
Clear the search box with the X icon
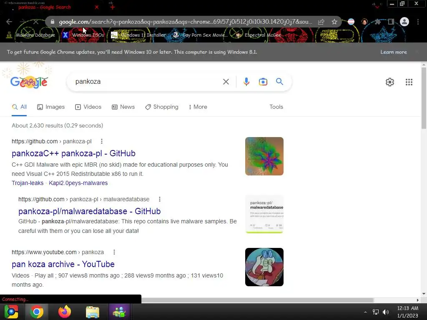(x=226, y=82)
